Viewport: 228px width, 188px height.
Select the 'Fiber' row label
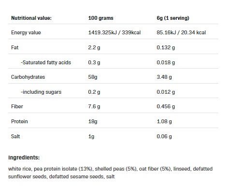point(17,106)
